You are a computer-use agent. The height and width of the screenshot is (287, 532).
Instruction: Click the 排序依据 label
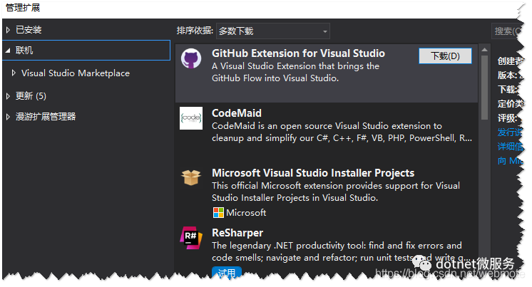(195, 31)
